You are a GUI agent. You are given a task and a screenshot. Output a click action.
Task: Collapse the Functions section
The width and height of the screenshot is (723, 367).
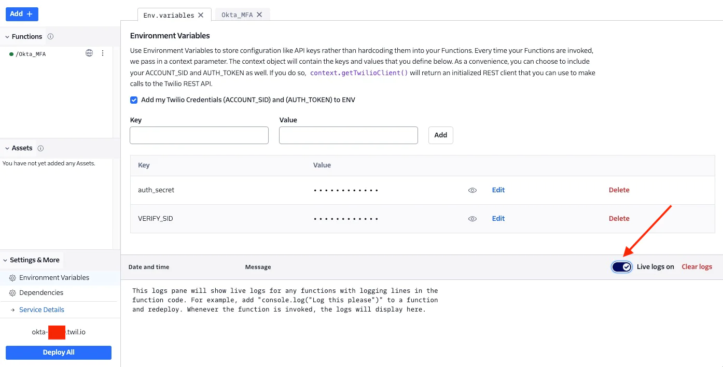(7, 37)
